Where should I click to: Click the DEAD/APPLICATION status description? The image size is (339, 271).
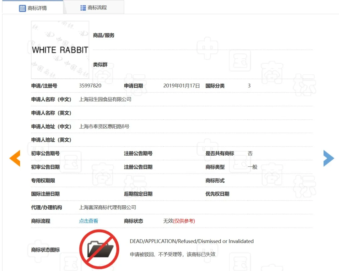coord(191,241)
